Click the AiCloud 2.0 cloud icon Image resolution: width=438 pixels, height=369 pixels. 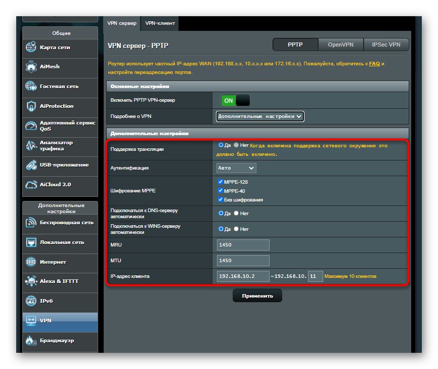tap(31, 184)
